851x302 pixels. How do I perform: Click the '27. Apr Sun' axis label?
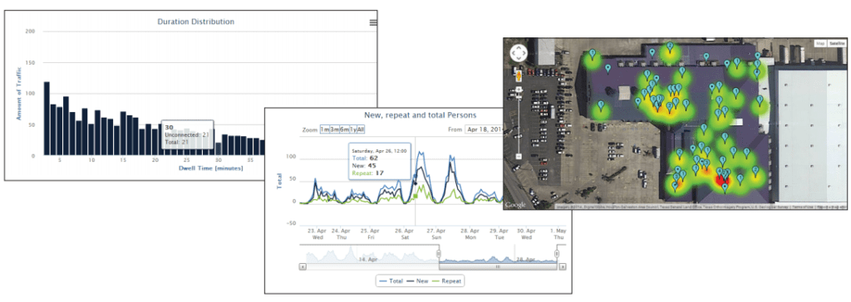click(x=437, y=234)
